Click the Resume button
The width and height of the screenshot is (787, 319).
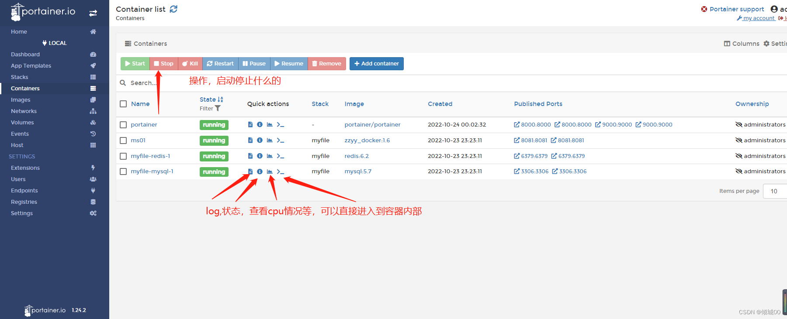(x=289, y=64)
